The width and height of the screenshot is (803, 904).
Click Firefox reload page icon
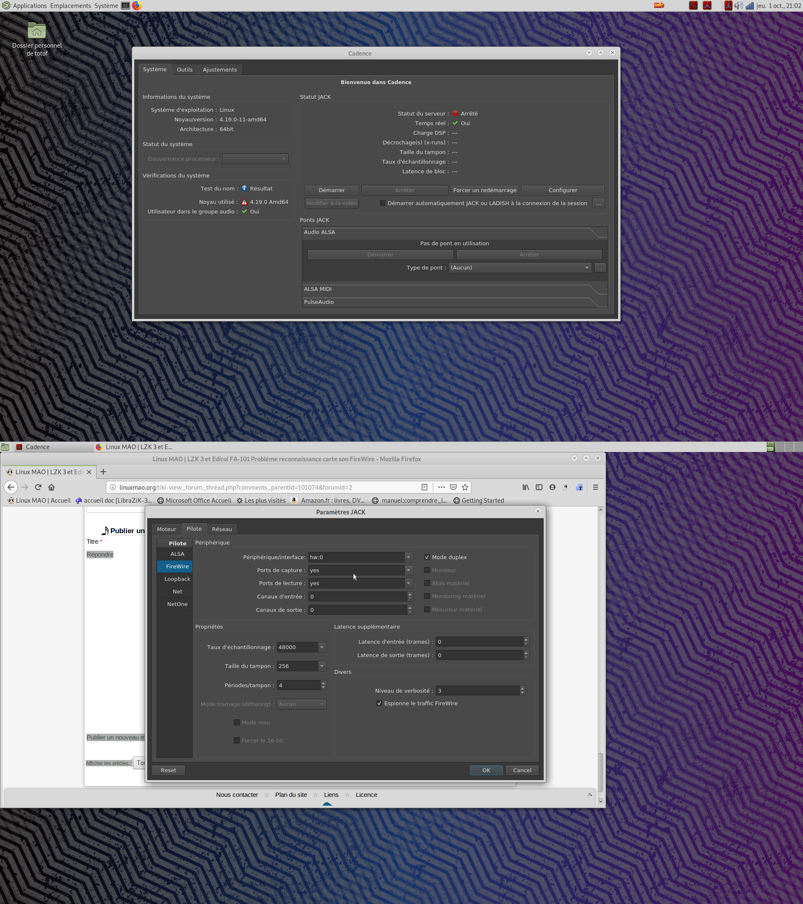point(38,487)
